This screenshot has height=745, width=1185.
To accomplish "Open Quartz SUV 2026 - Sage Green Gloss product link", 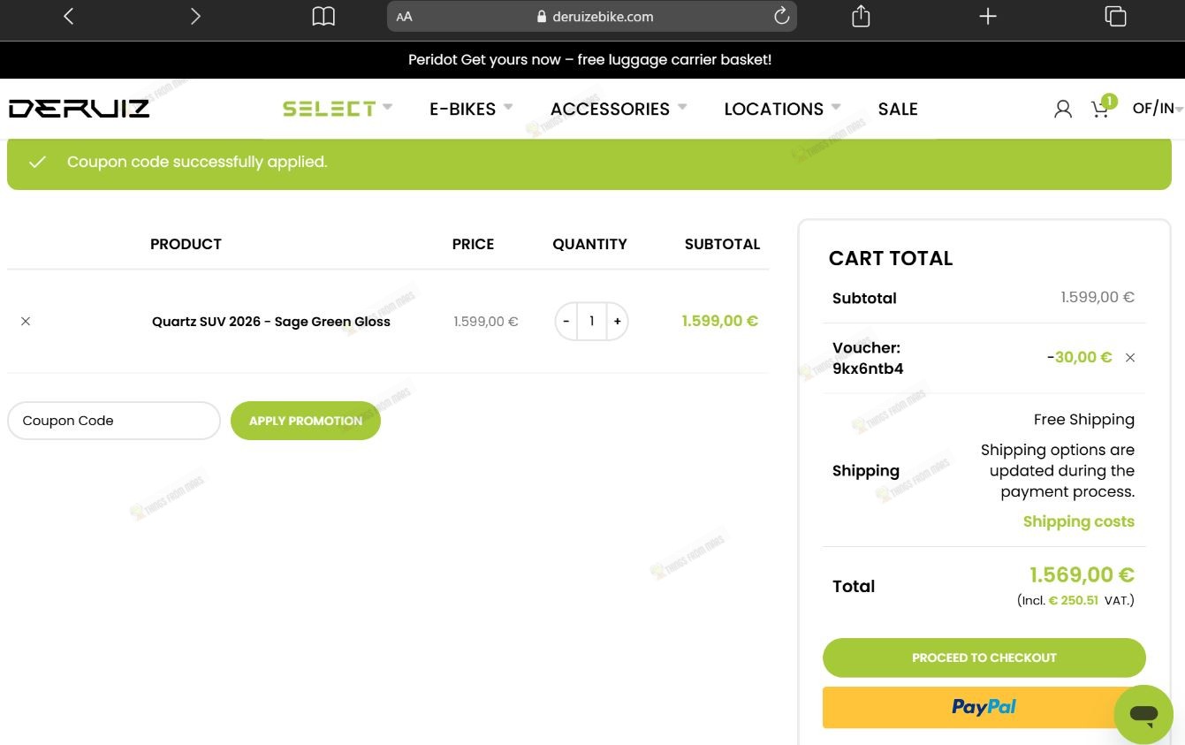I will click(x=271, y=322).
